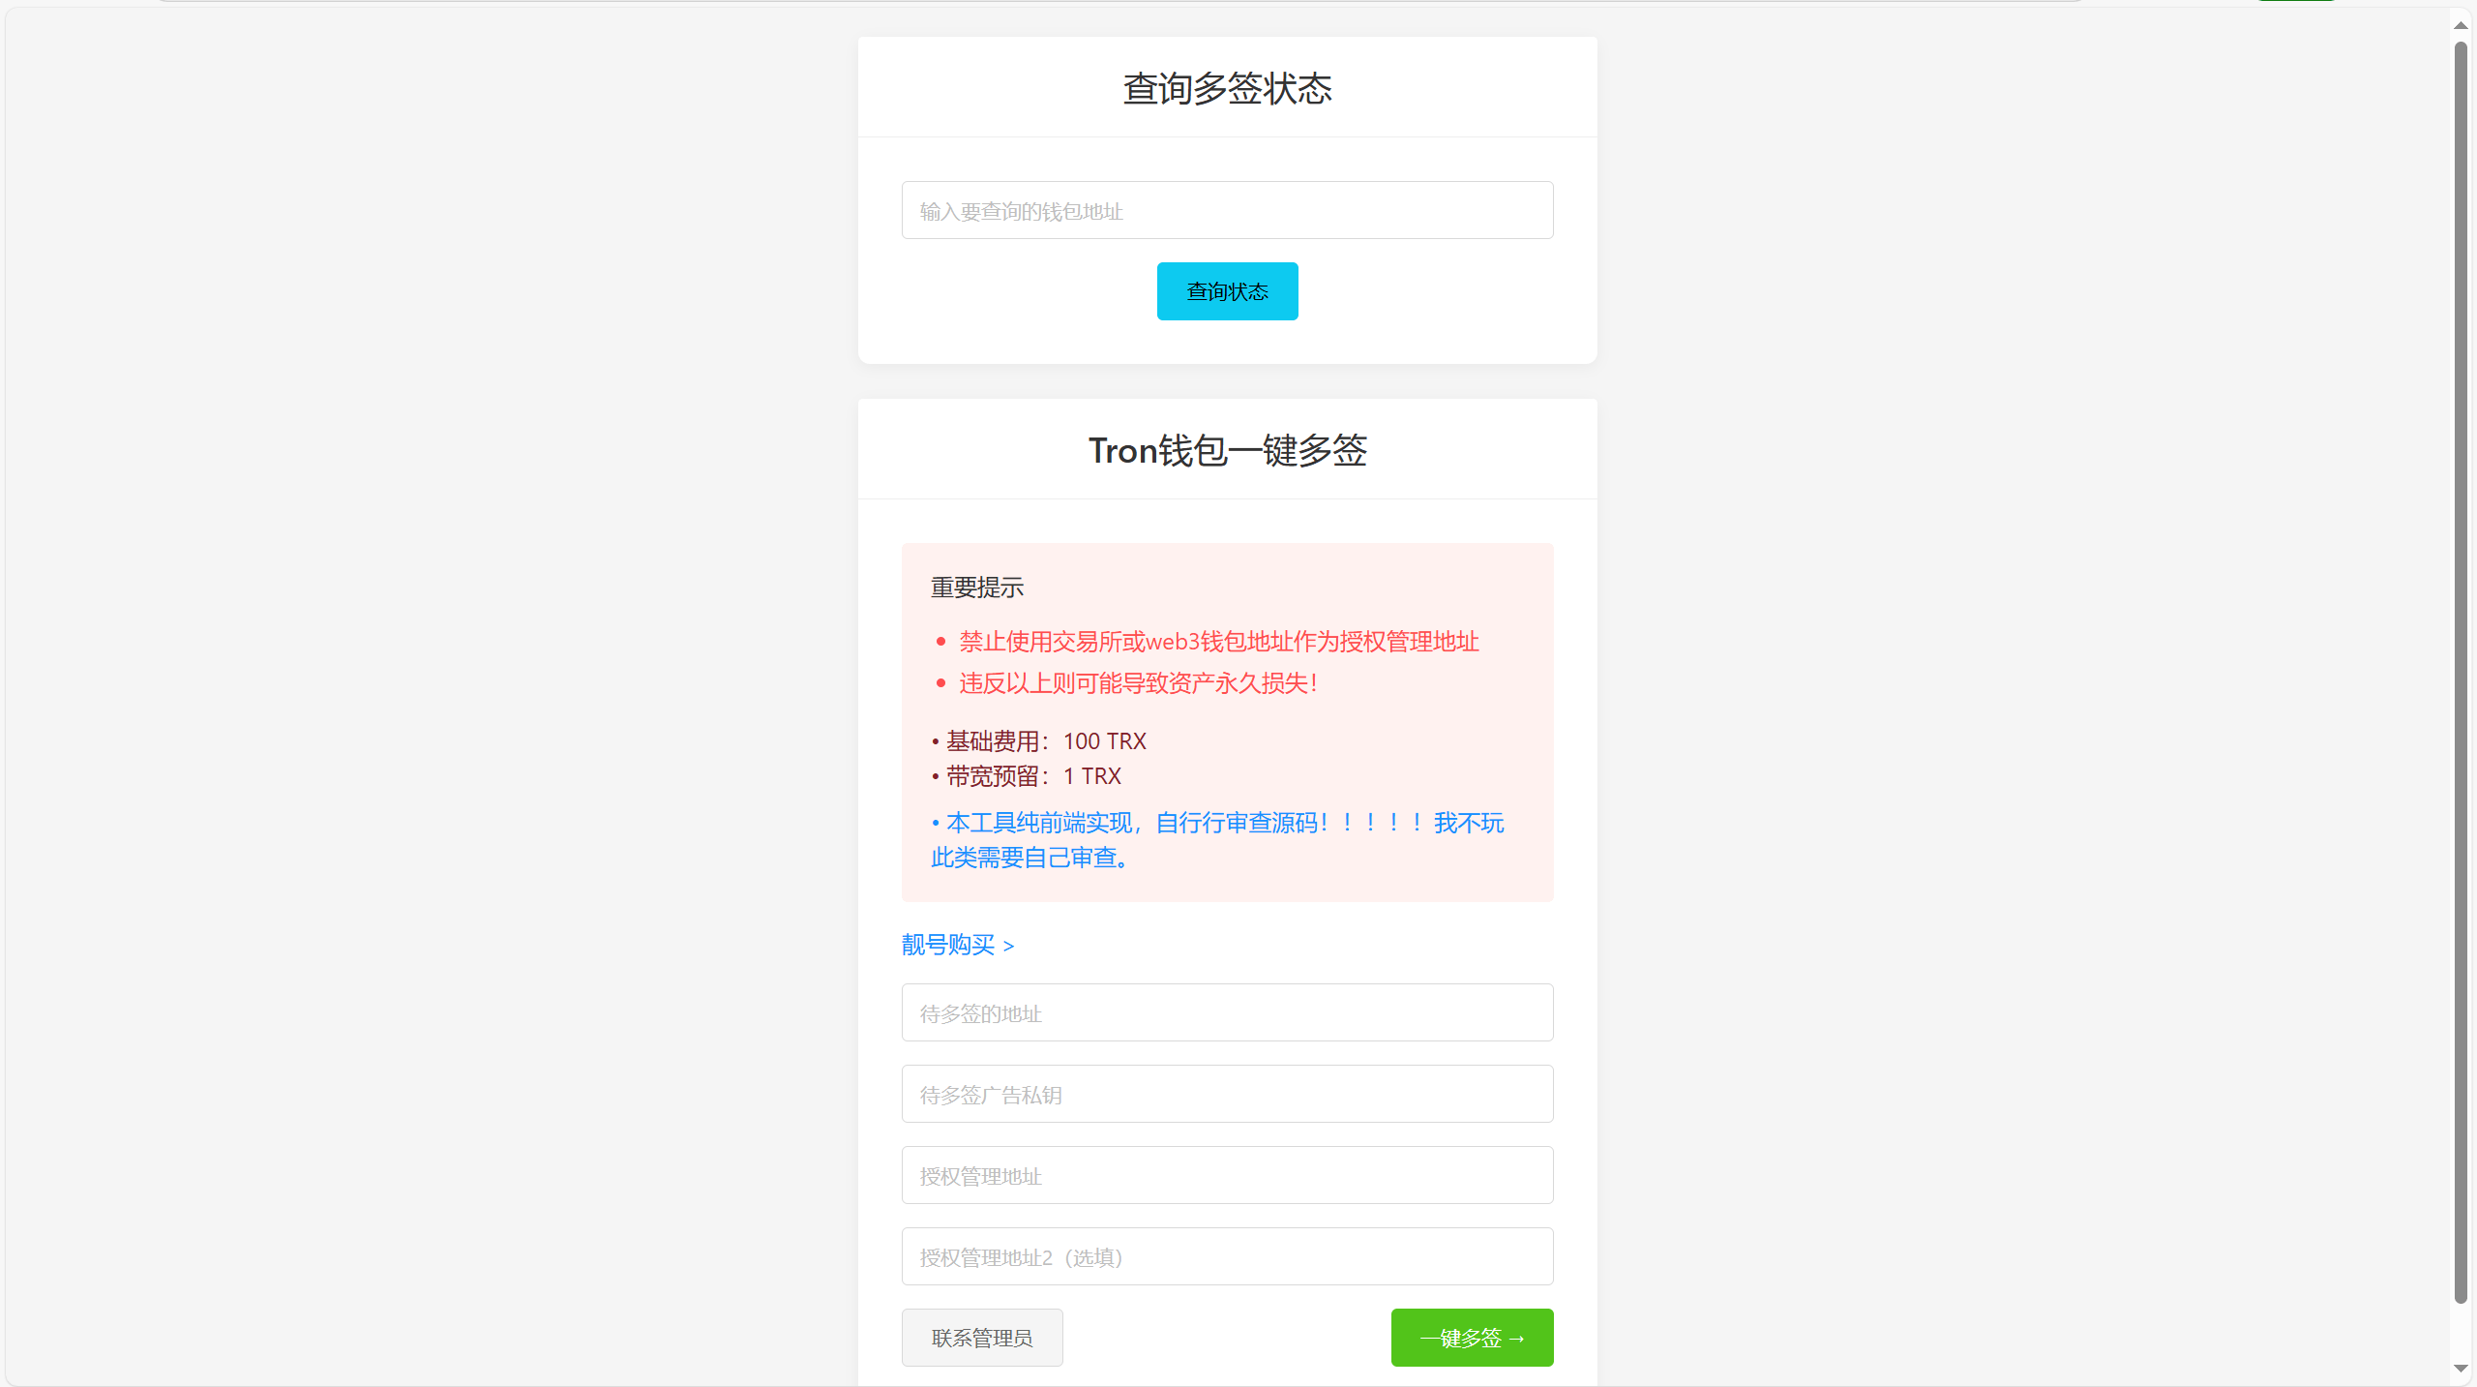Click the scrollbar up arrow
This screenshot has width=2477, height=1387.
tap(2462, 24)
